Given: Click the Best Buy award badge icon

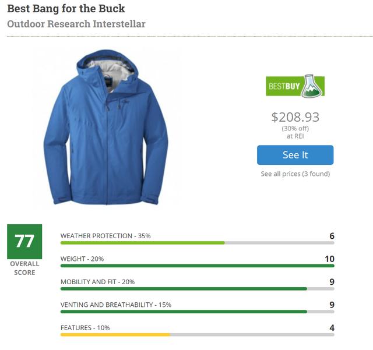Looking at the screenshot, I should 295,86.
